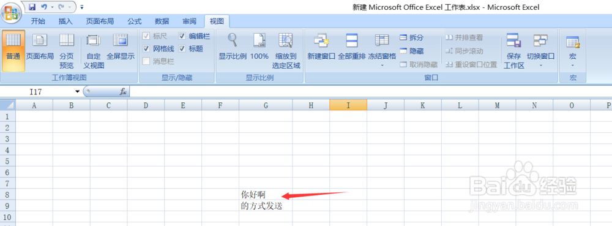This screenshot has height=226, width=612.
Task: Select highlighted column I header
Action: point(348,105)
